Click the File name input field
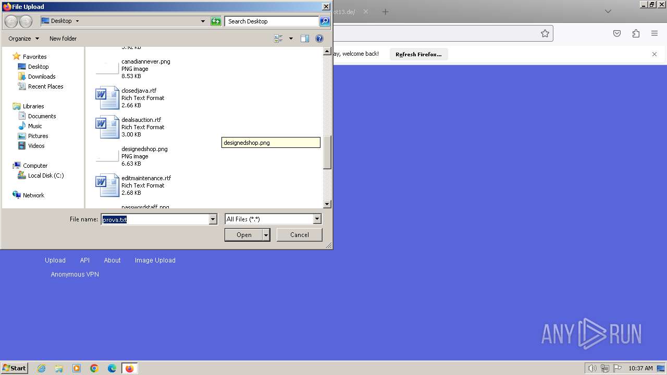 pos(155,219)
